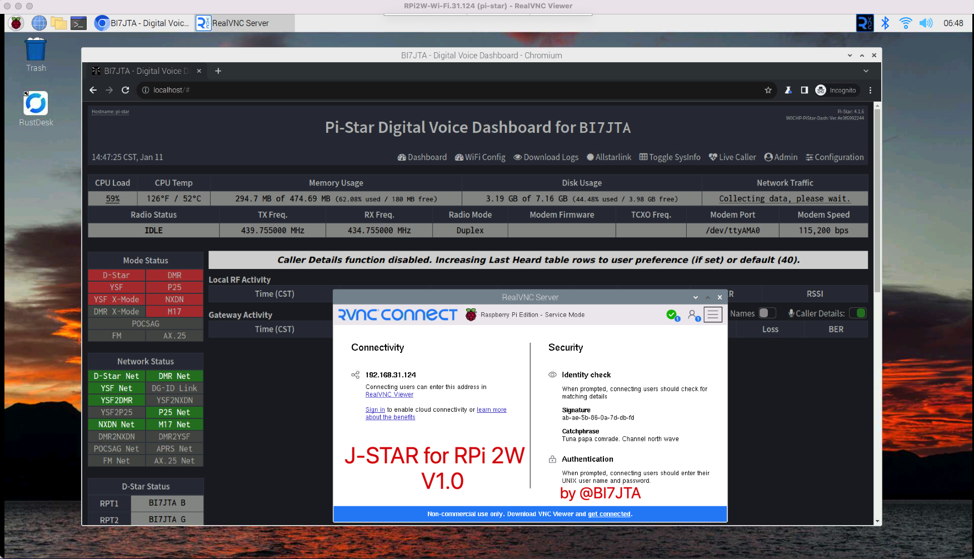This screenshot has width=974, height=559.
Task: Toggle the Names switch
Action: coord(767,313)
